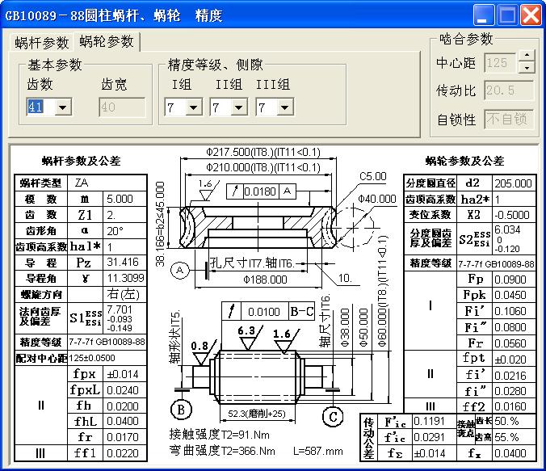
Task: Click the Φ217.500 outer diameter dimension
Action: 263,152
